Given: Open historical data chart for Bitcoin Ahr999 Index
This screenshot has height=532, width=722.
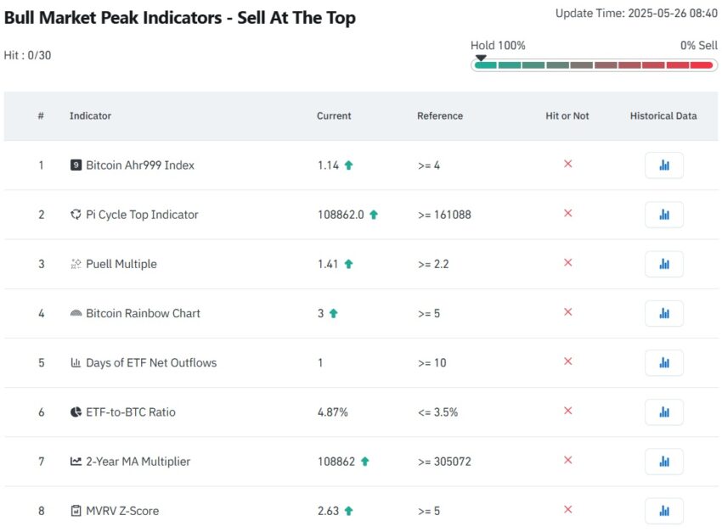Looking at the screenshot, I should pos(664,165).
